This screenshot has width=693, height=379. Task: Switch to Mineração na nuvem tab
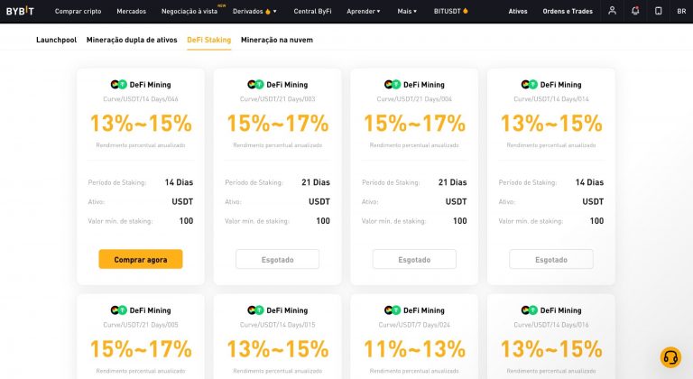[x=277, y=40]
